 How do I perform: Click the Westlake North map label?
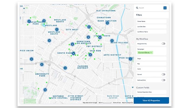coord(60,21)
